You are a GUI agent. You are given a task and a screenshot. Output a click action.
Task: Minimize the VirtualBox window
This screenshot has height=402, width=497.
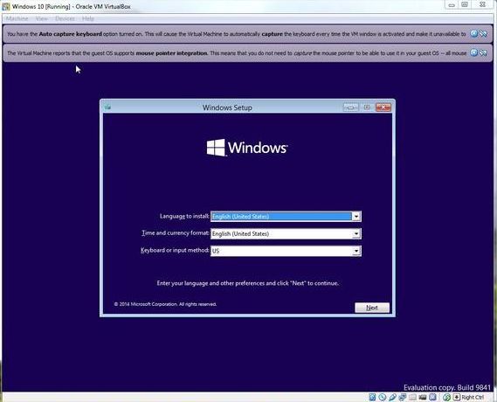[452, 4]
